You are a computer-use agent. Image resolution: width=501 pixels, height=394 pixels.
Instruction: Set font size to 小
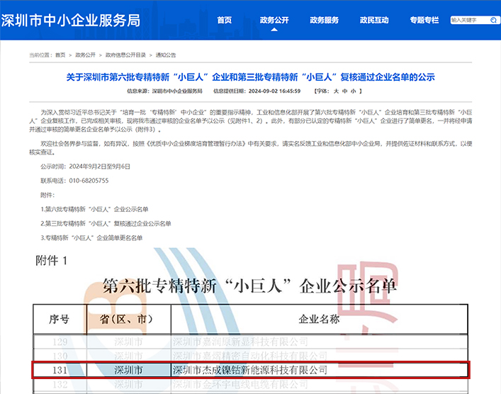(x=354, y=91)
